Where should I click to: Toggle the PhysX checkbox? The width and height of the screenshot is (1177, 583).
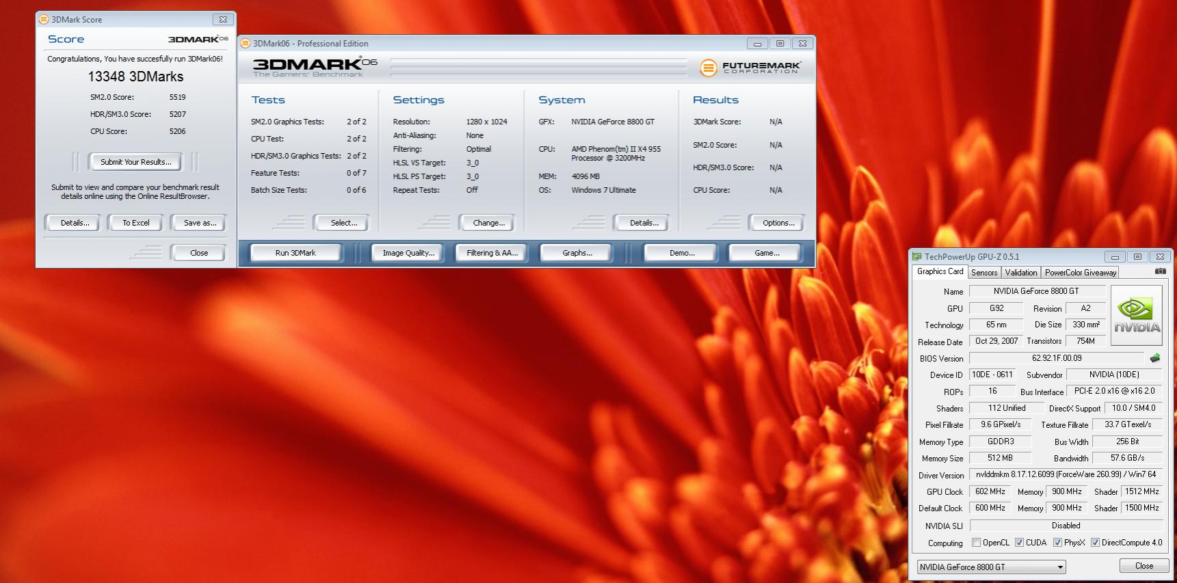tap(1057, 543)
